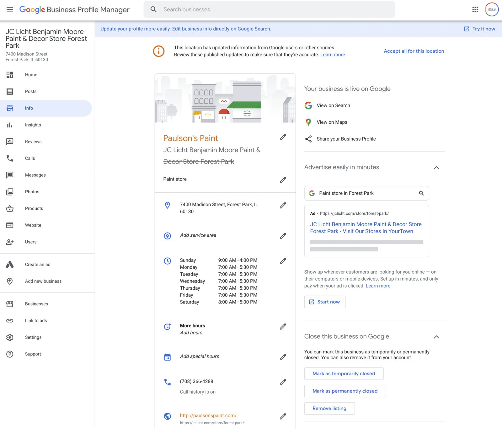Open the JC Licht account avatar
Screen dimensions: 502x429
coord(492,9)
